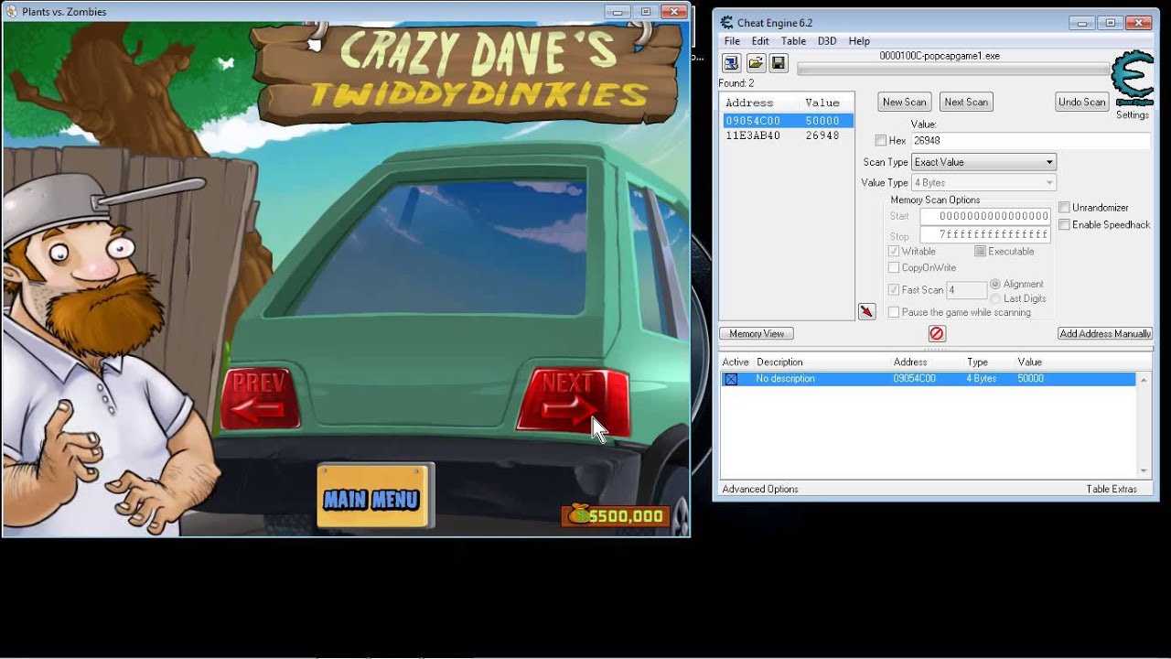Open the D3D menu
The width and height of the screenshot is (1171, 659).
tap(827, 41)
